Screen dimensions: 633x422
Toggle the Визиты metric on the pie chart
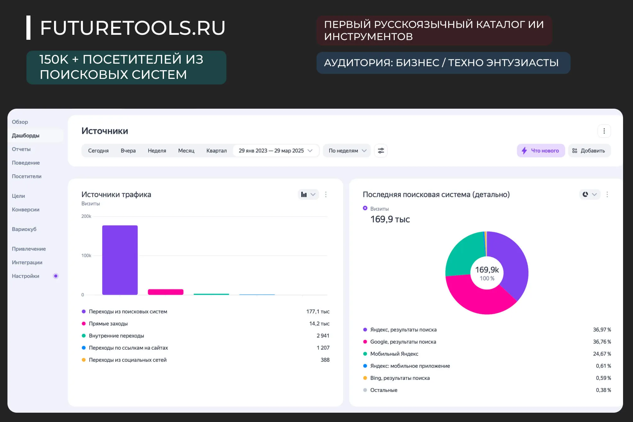365,208
